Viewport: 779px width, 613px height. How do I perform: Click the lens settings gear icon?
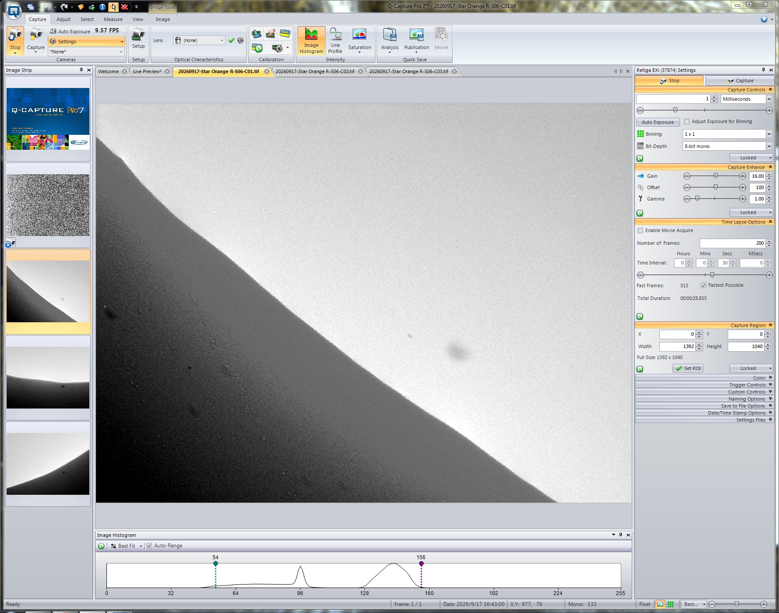pyautogui.click(x=241, y=40)
